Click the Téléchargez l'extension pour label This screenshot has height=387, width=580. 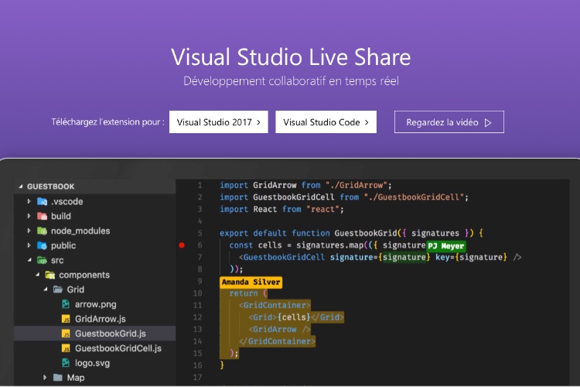(108, 122)
